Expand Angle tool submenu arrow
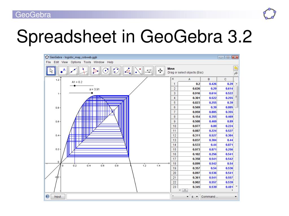The width and height of the screenshot is (289, 216). coord(131,74)
